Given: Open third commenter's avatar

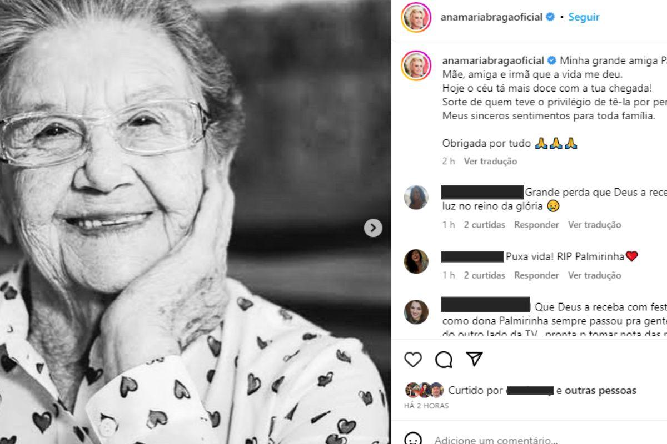Looking at the screenshot, I should (416, 312).
